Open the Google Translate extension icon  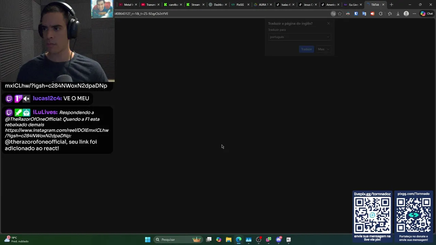pyautogui.click(x=364, y=14)
